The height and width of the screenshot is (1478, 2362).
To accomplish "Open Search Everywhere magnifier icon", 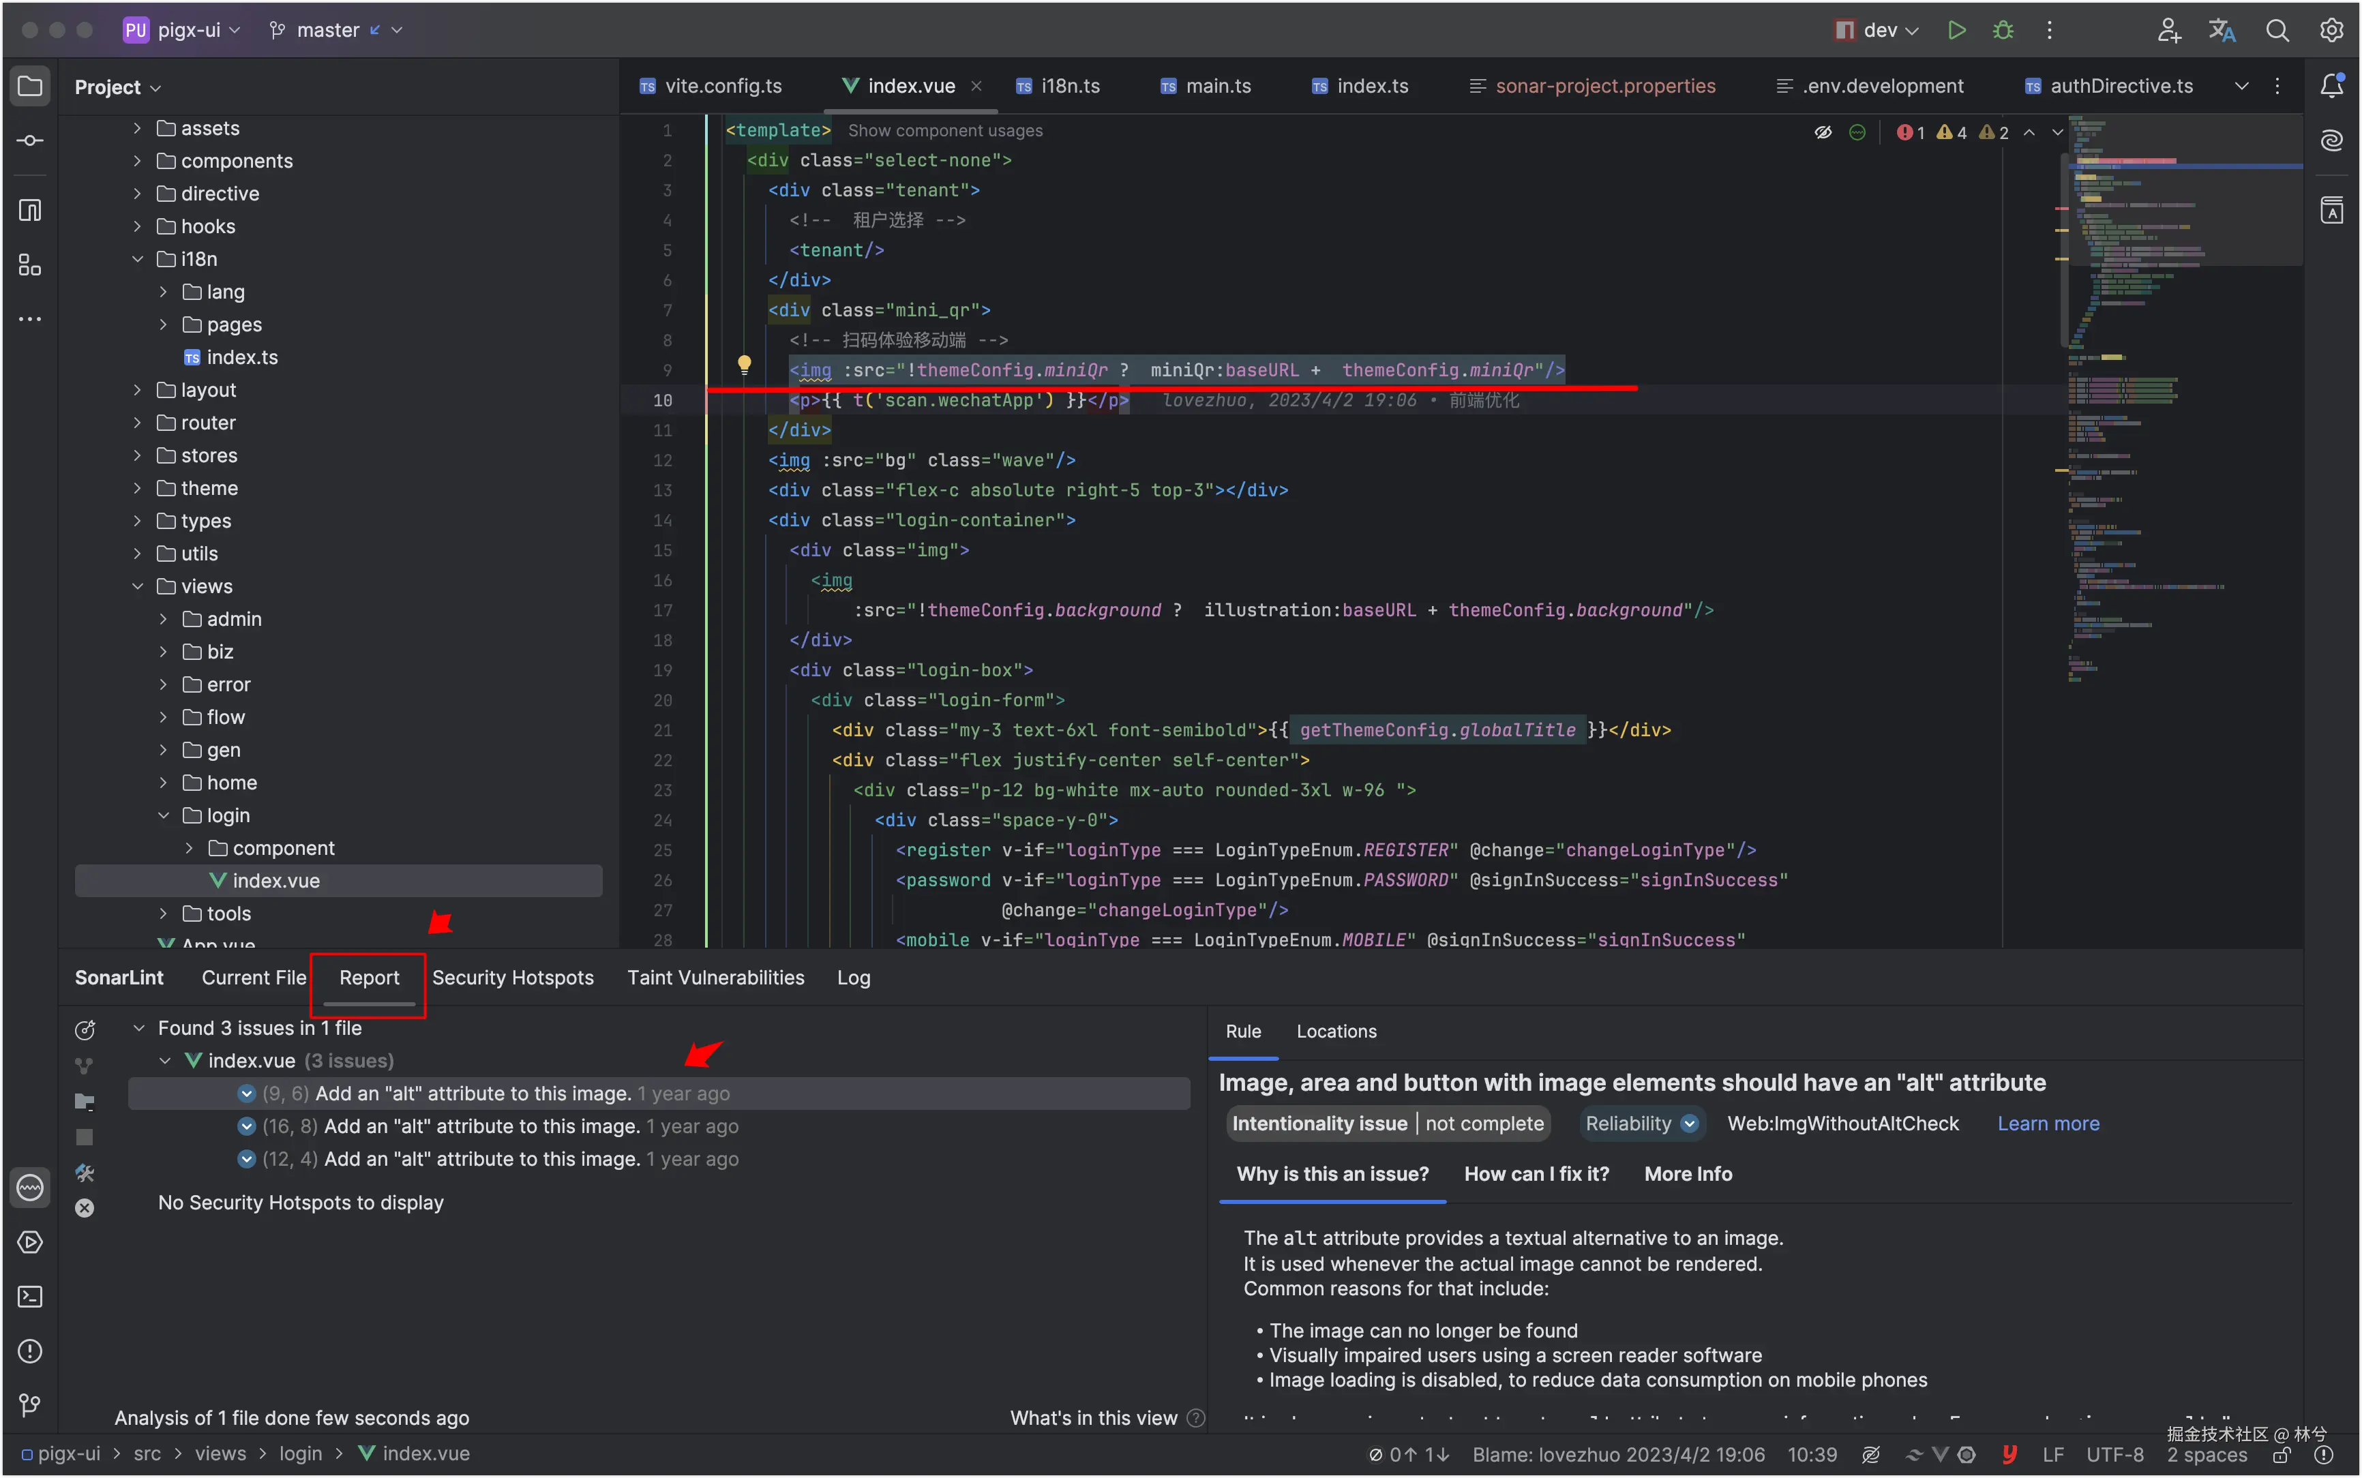I will pos(2277,30).
